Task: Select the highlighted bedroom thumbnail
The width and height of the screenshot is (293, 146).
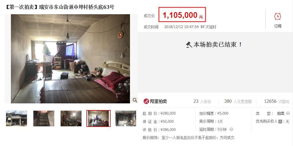Action: [98, 118]
